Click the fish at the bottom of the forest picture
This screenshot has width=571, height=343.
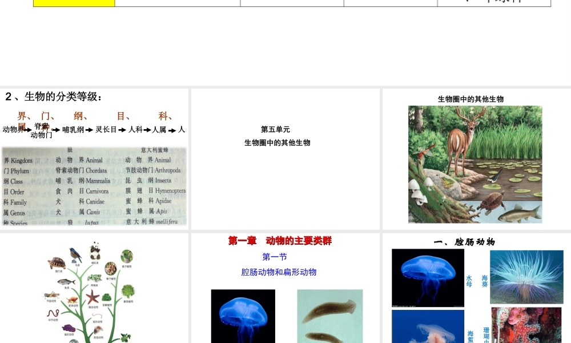[x=519, y=214]
